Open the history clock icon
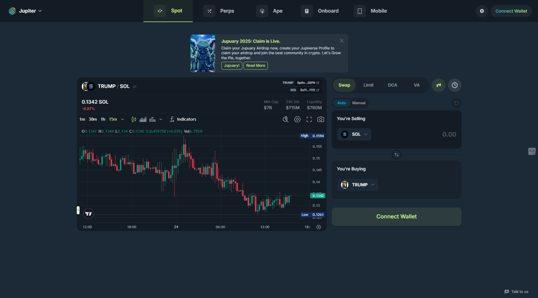The height and width of the screenshot is (298, 538). pos(455,85)
